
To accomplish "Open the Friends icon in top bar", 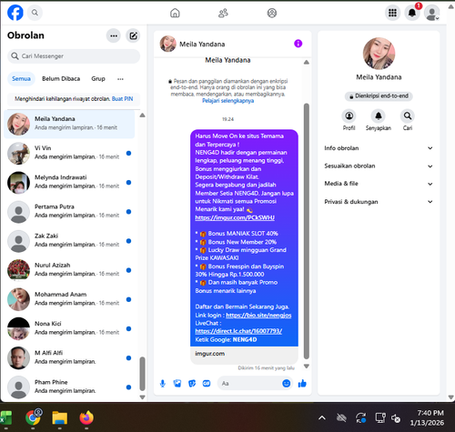I will click(223, 13).
